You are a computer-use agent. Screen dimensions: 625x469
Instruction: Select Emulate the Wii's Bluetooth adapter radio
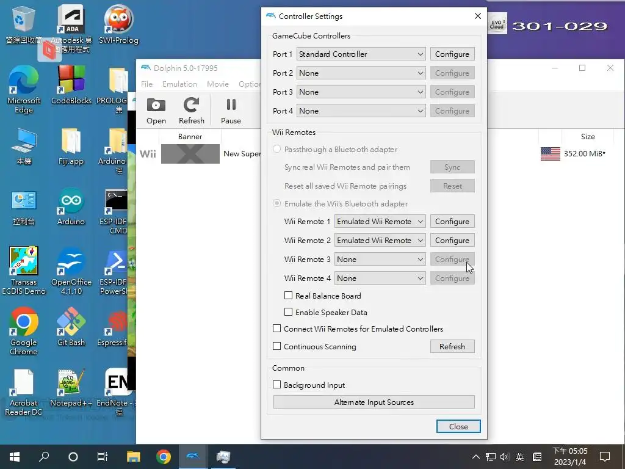click(276, 203)
